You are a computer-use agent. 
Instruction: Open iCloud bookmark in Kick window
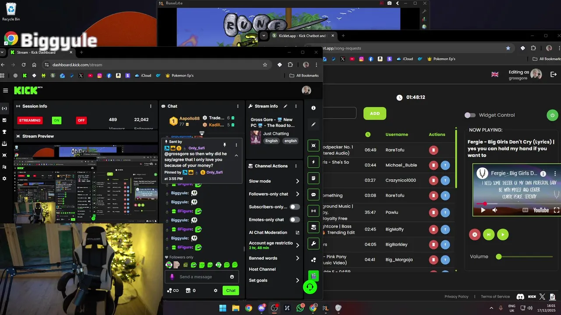pyautogui.click(x=143, y=75)
